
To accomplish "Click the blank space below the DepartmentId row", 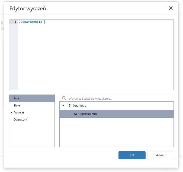I will (117, 133).
